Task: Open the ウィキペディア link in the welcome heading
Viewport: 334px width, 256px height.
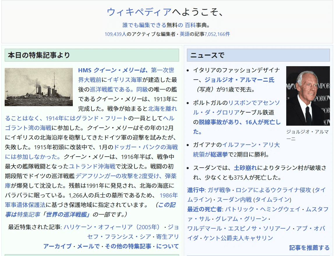Action: click(x=139, y=12)
